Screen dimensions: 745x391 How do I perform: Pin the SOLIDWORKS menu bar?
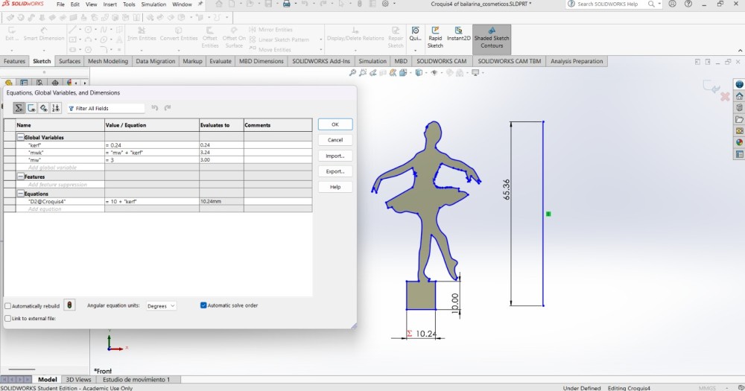200,4
